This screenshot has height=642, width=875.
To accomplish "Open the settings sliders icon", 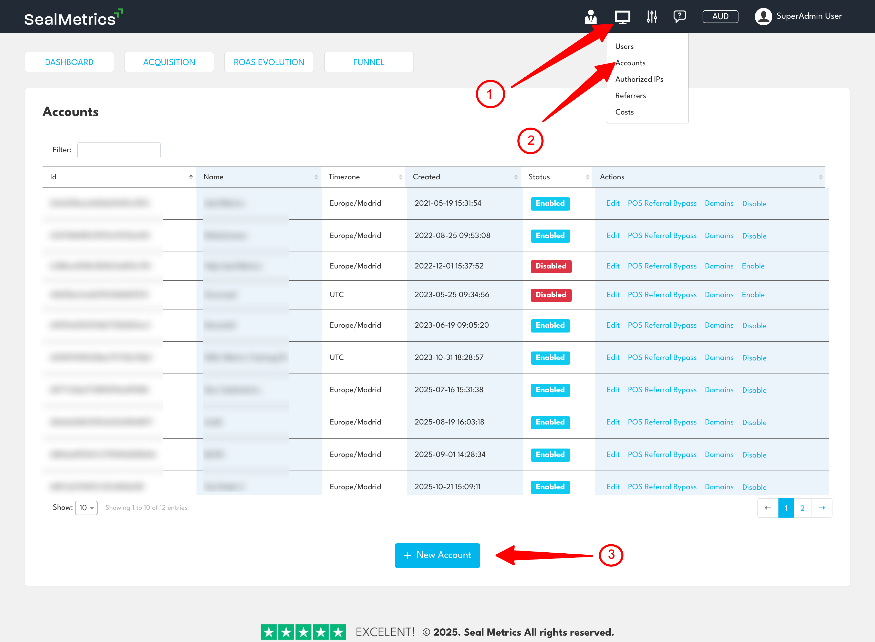I will click(x=652, y=17).
